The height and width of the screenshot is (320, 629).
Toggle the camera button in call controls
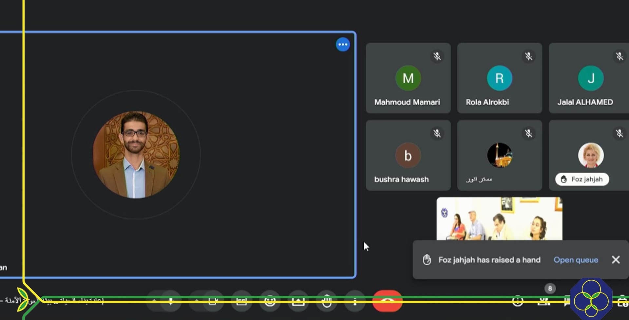[213, 301]
